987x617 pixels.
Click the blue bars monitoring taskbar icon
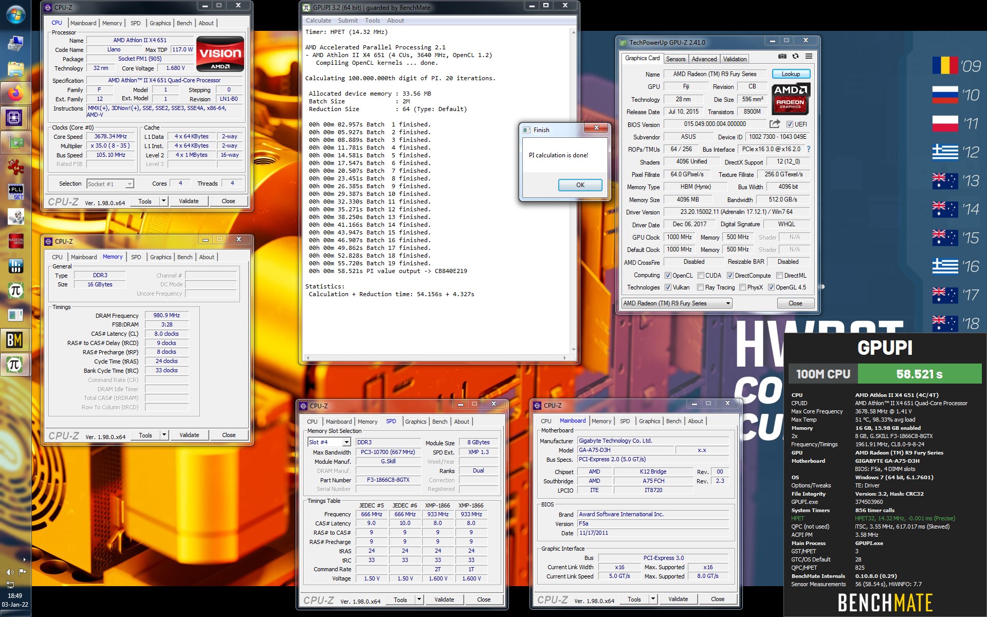click(x=15, y=266)
